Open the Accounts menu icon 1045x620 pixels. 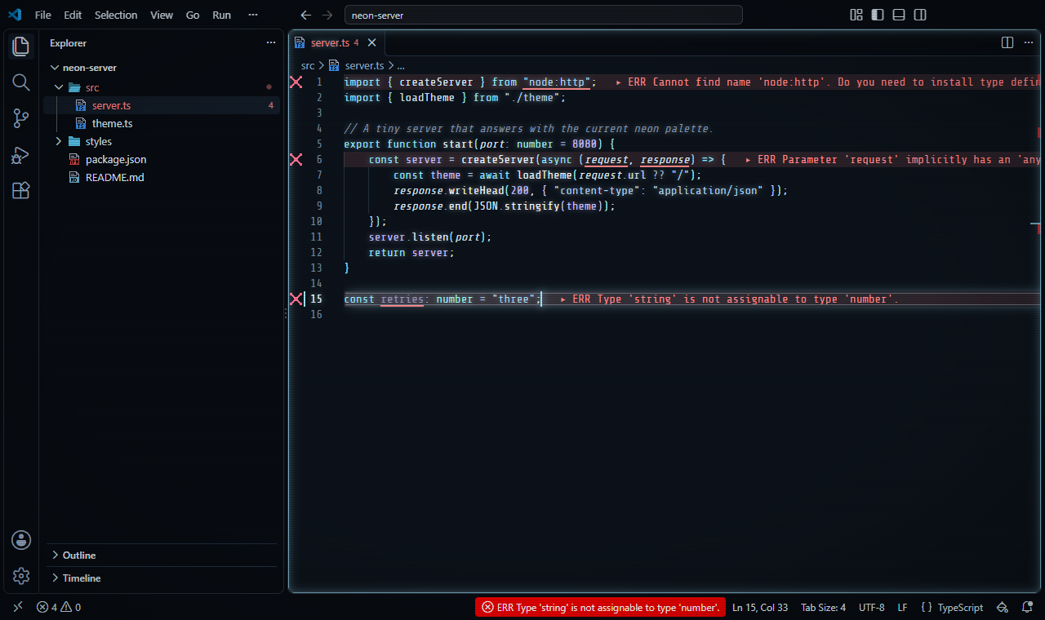[x=21, y=539]
